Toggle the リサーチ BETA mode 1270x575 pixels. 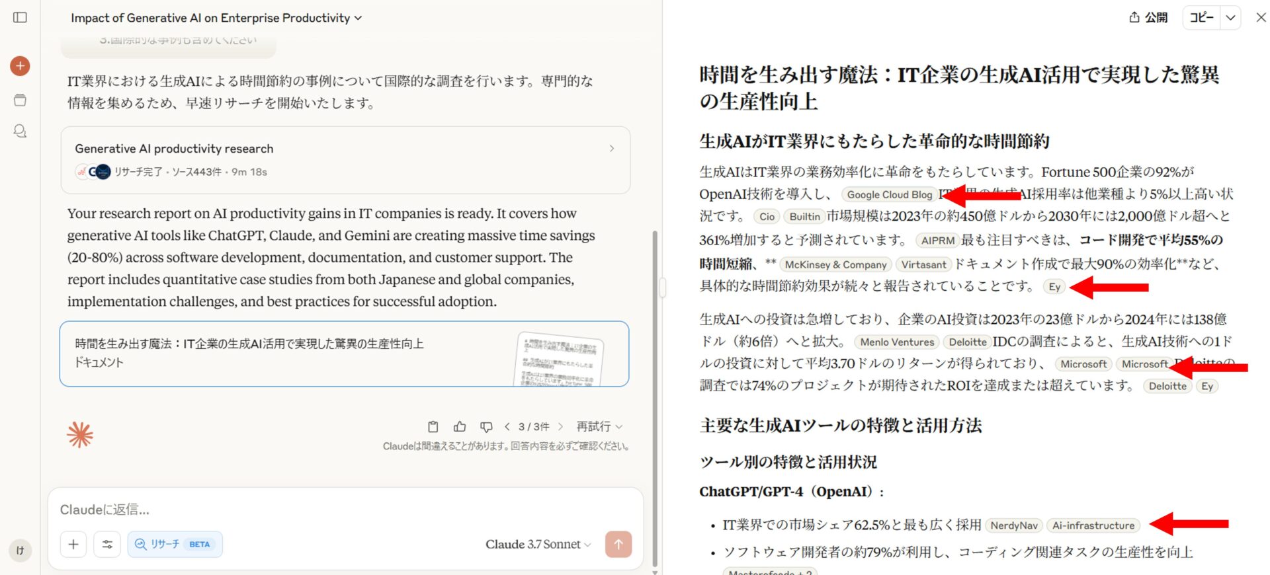click(175, 544)
